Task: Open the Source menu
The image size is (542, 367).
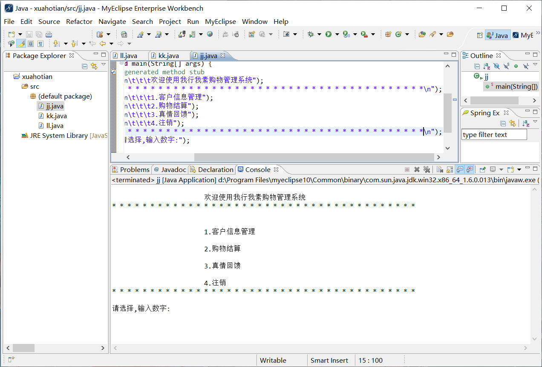Action: pyautogui.click(x=49, y=21)
